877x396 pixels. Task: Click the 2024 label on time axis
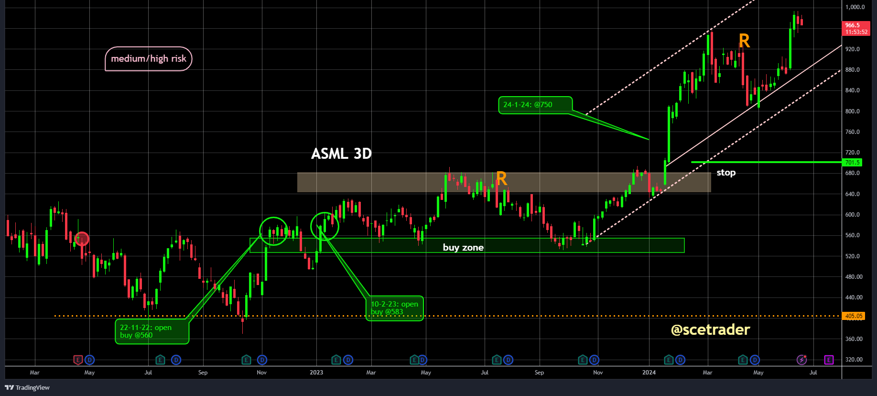(x=649, y=373)
